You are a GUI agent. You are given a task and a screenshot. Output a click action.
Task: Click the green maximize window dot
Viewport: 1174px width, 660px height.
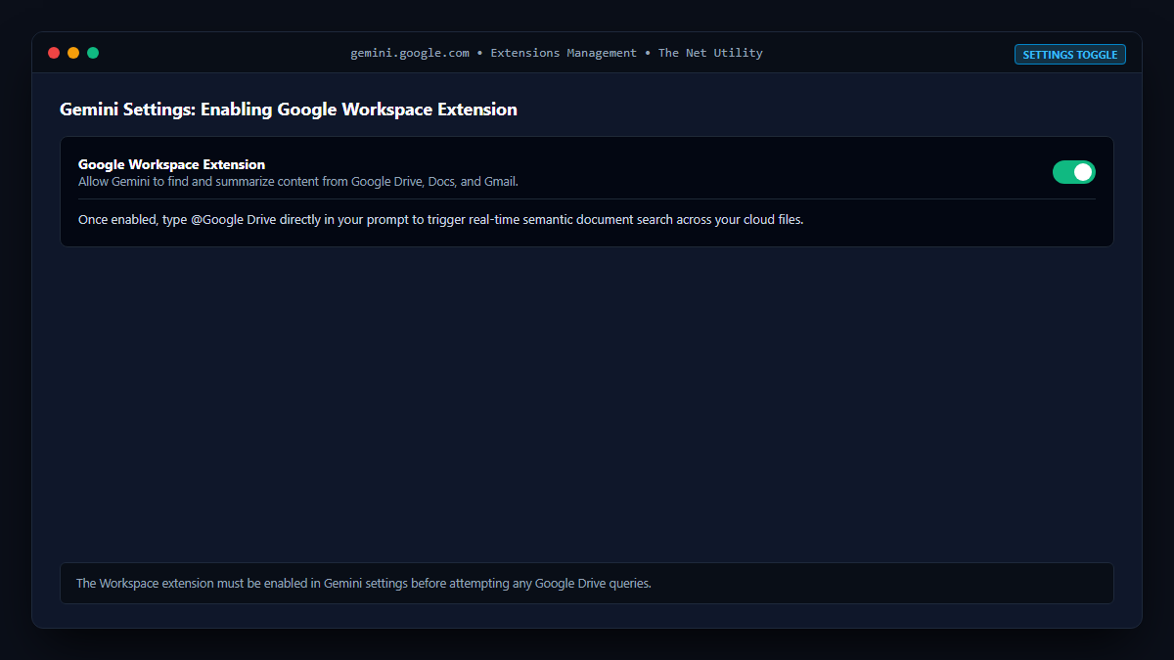tap(93, 53)
